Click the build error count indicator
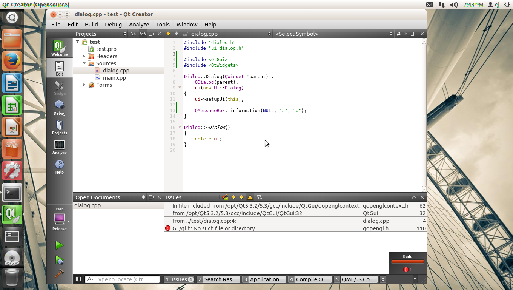 (408, 270)
